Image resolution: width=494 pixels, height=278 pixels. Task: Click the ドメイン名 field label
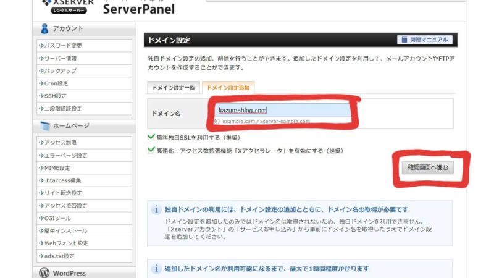pyautogui.click(x=166, y=114)
